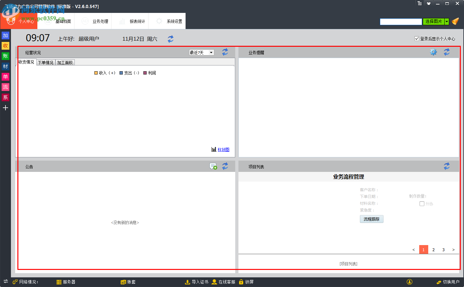Switch to the 加工面积 tab
Screen dimensions: 464x287
coord(65,63)
